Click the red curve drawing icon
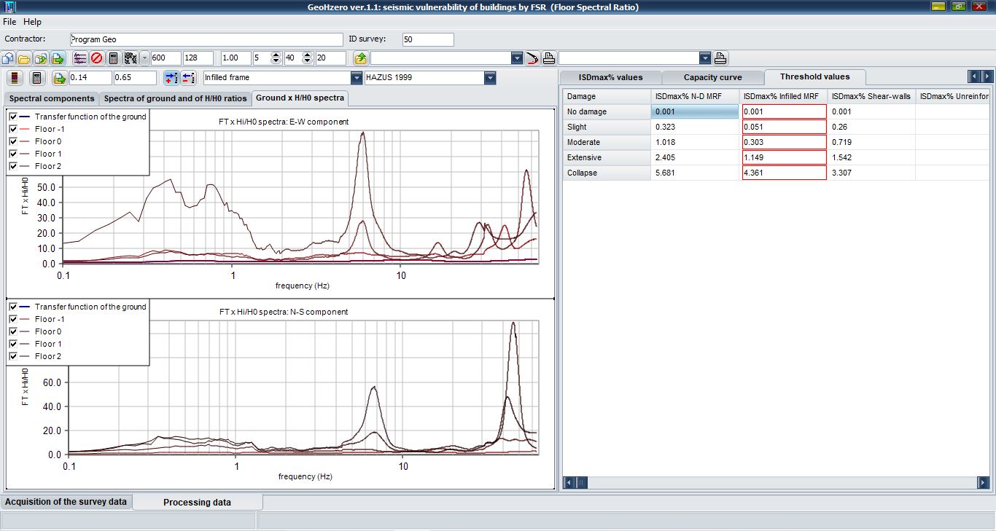This screenshot has height=531, width=996. point(532,58)
